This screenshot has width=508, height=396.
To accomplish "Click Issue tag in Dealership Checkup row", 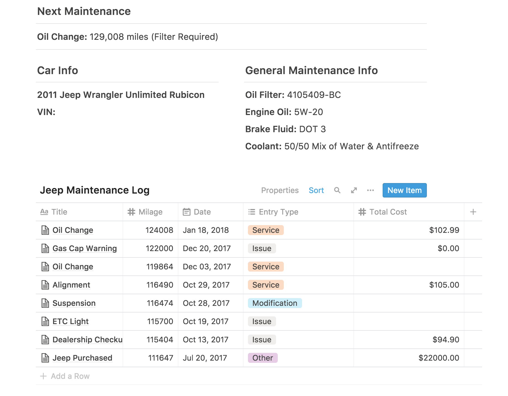I will [x=262, y=340].
